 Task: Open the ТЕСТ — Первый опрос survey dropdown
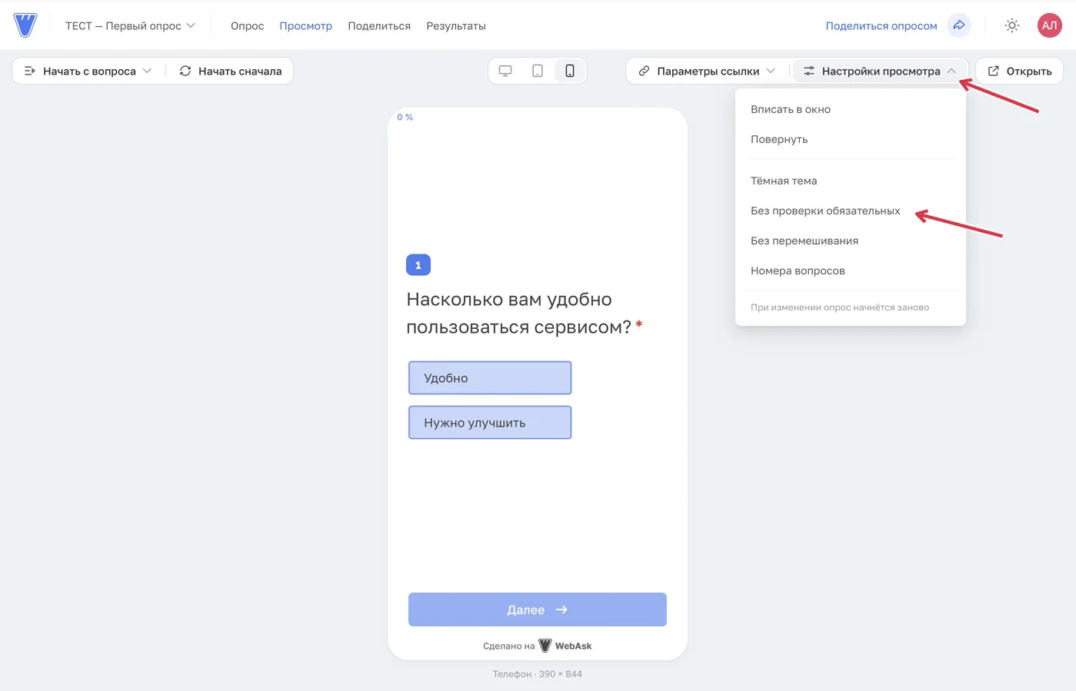pos(130,25)
